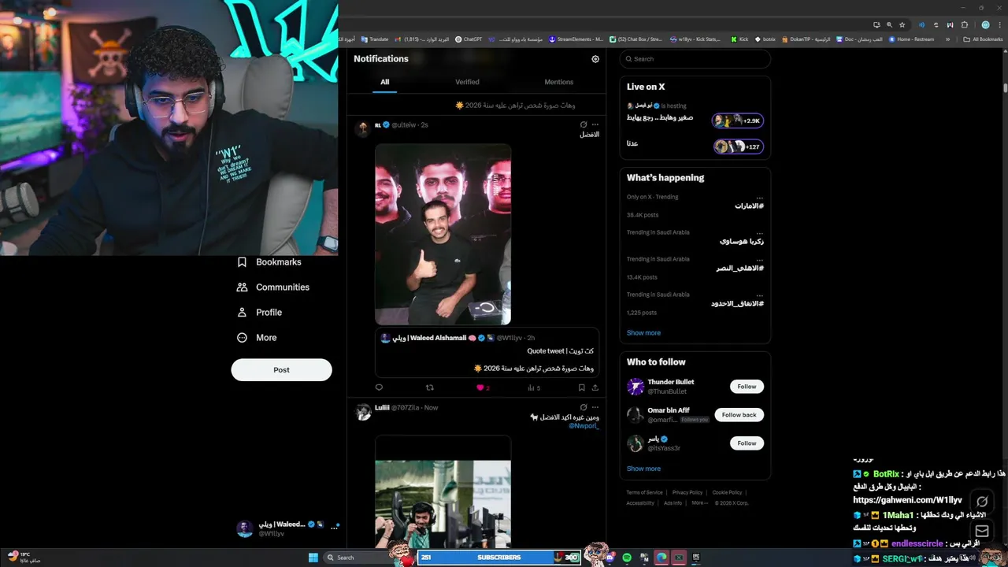Open notification settings gear icon
This screenshot has height=567, width=1008.
coord(595,59)
